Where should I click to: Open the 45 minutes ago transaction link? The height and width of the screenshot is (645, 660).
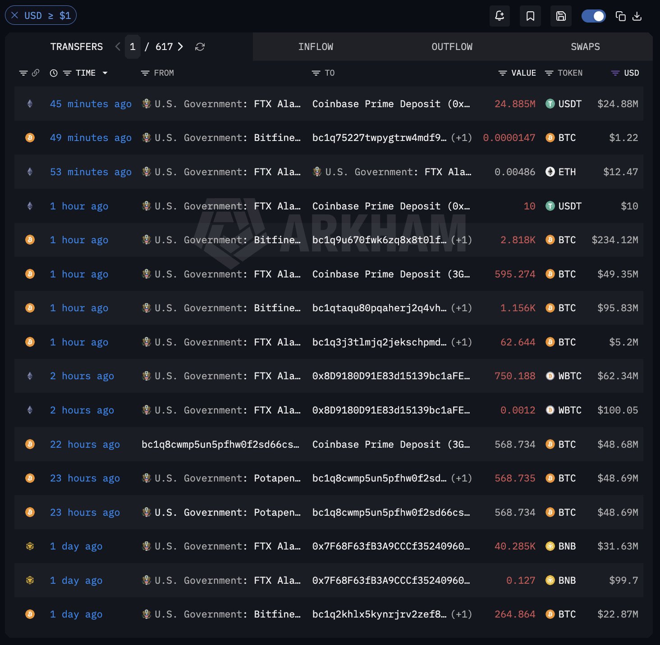point(91,104)
